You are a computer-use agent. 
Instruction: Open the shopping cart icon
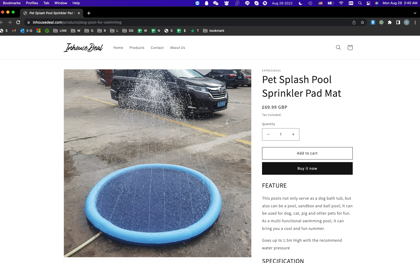[x=350, y=48]
